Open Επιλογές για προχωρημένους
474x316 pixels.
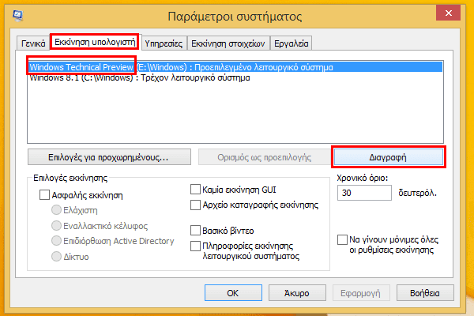tap(109, 157)
